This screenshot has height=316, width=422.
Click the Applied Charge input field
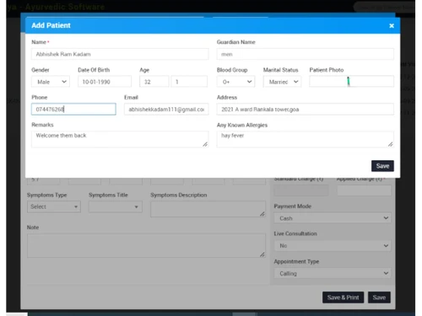pyautogui.click(x=364, y=190)
